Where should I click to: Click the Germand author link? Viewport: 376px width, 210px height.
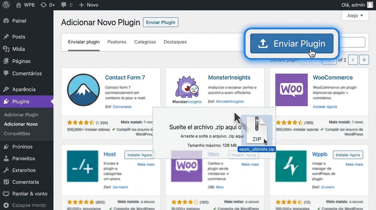point(120,187)
